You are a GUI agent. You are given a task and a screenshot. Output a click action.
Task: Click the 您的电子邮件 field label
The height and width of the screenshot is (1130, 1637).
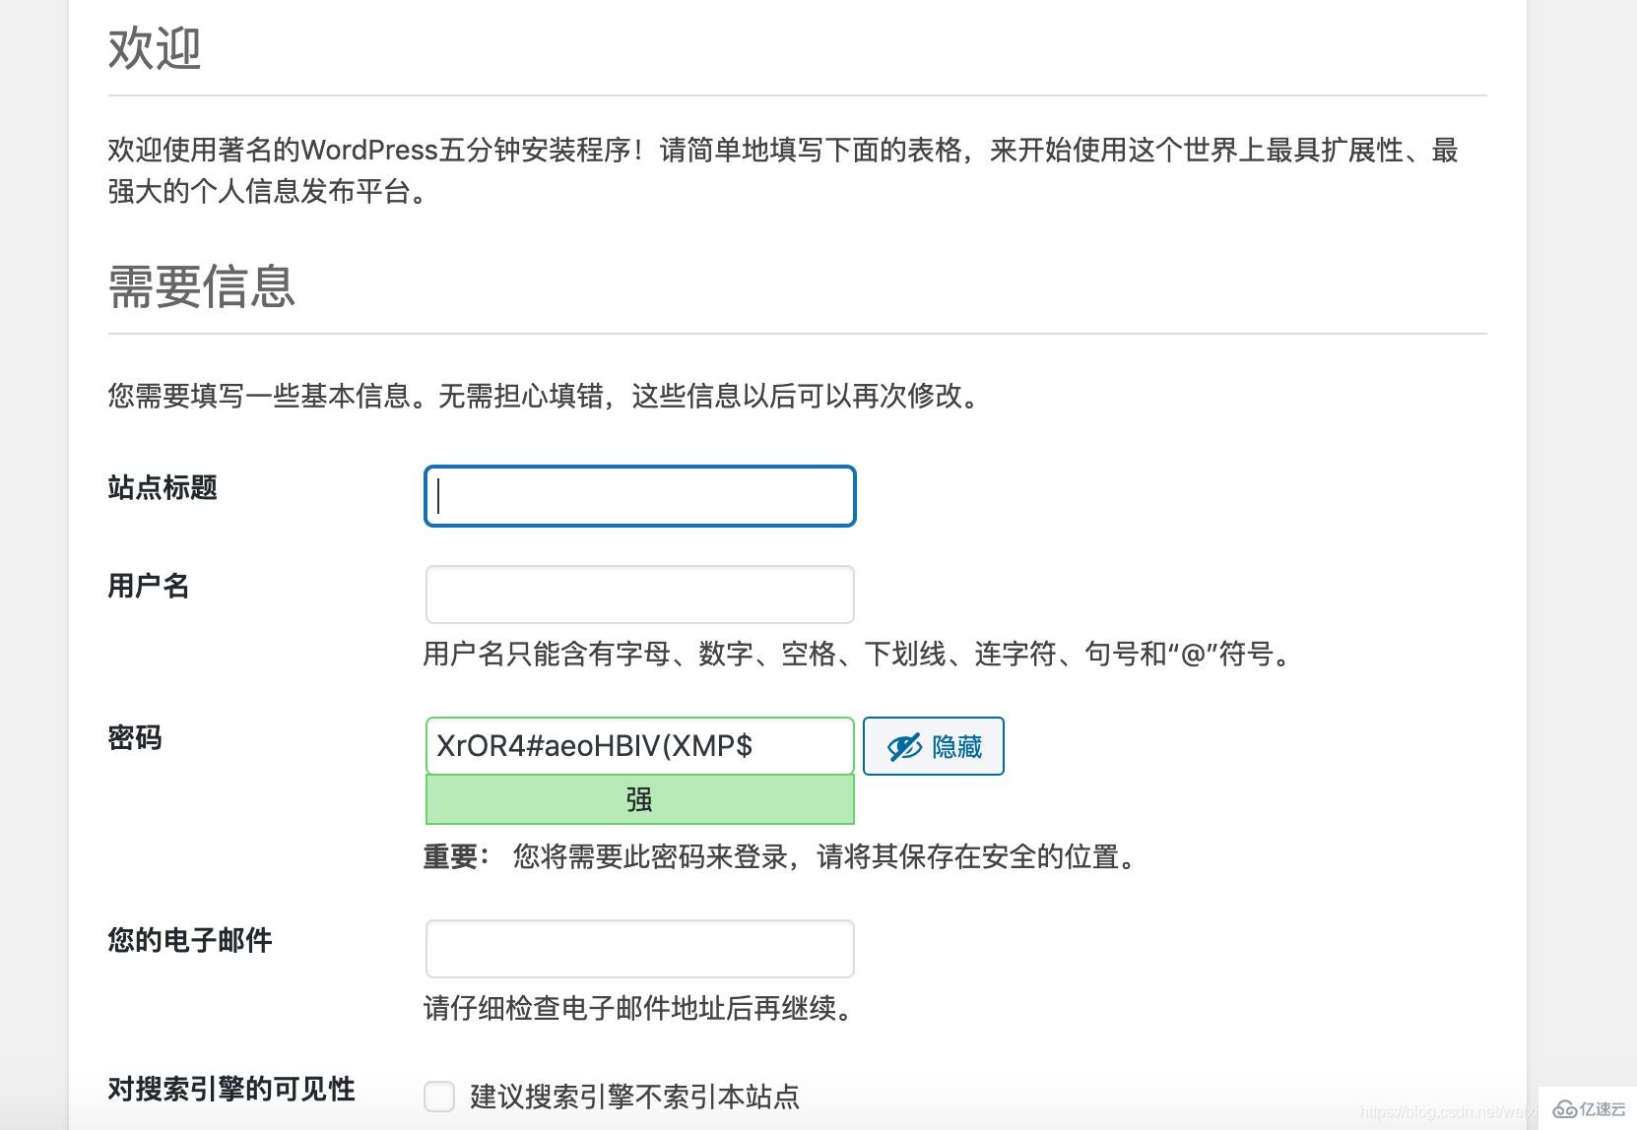point(190,940)
